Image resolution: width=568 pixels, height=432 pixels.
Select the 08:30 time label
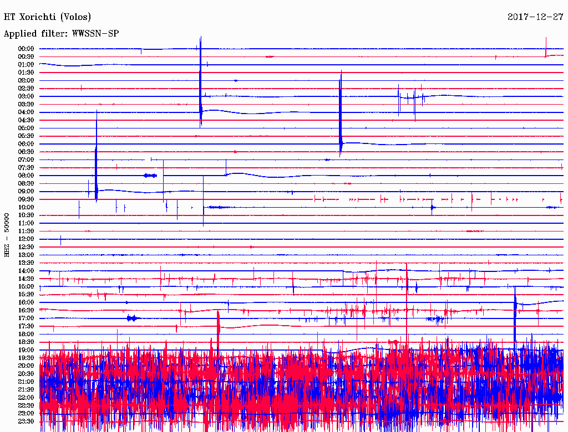coord(26,184)
